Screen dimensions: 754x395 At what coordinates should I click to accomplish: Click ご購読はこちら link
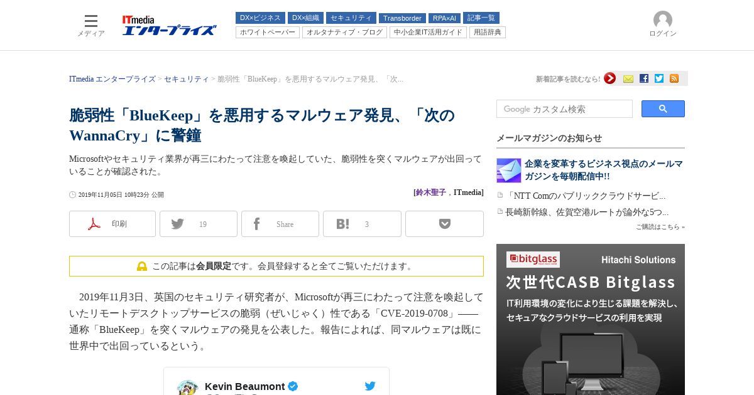(660, 227)
